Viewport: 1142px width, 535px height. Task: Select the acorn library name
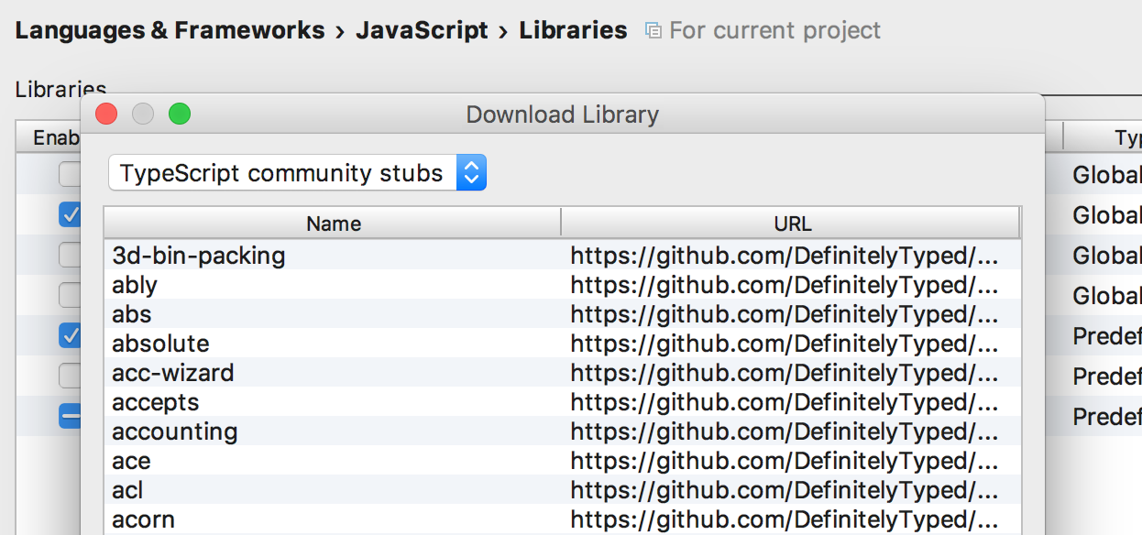click(x=143, y=519)
